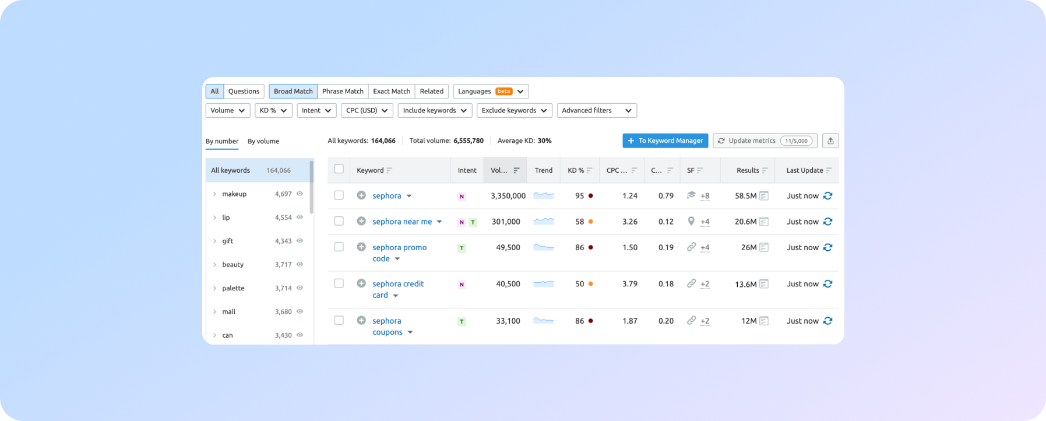This screenshot has width=1046, height=421.
Task: Click the add icon next to sephora keyword
Action: (x=361, y=195)
